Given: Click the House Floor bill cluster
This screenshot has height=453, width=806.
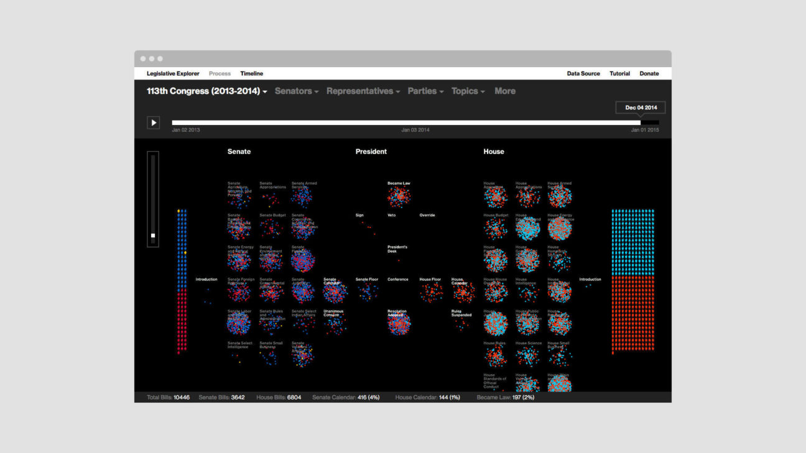Looking at the screenshot, I should click(x=431, y=293).
